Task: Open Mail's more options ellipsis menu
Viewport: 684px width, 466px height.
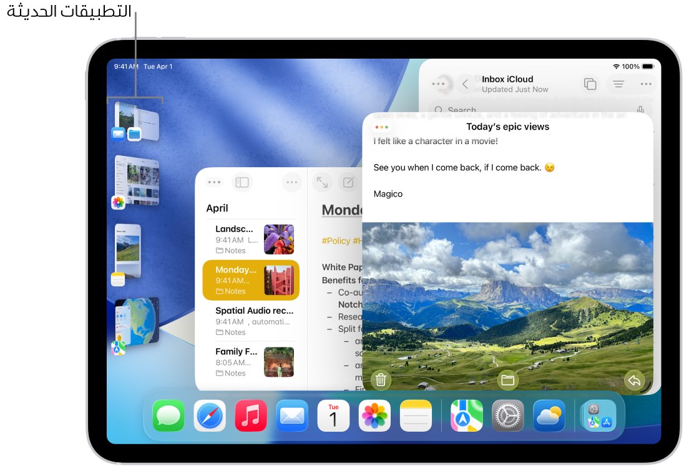Action: pos(646,84)
